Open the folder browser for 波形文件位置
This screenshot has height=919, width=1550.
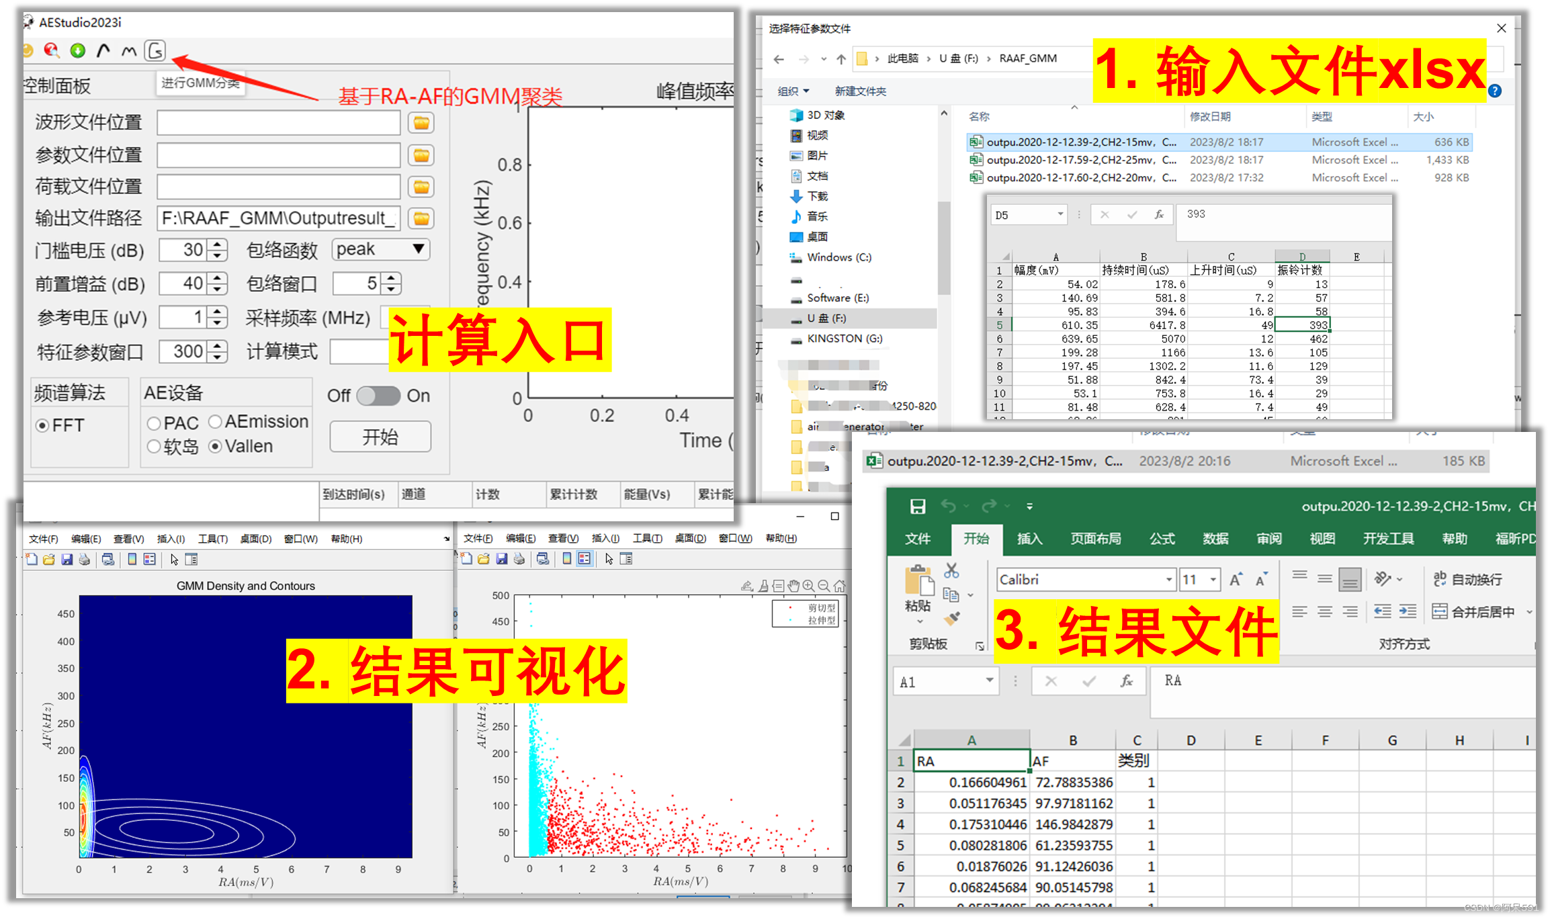click(421, 122)
